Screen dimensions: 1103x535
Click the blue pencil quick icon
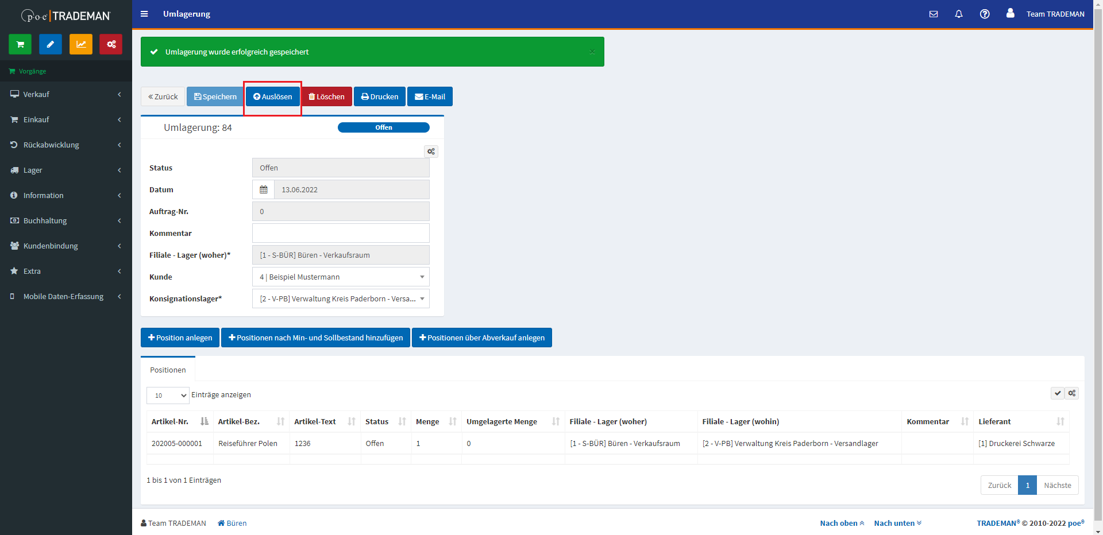tap(51, 44)
